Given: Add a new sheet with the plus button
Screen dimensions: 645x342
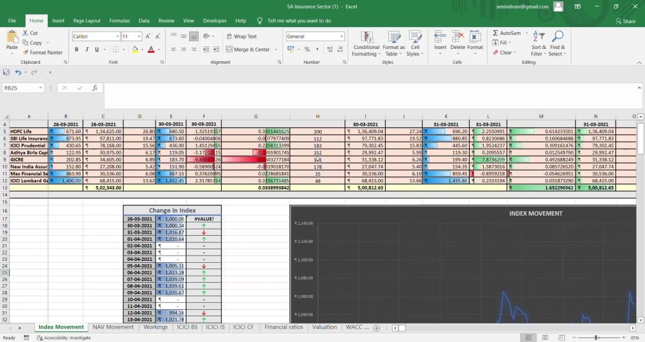Looking at the screenshot, I should [x=377, y=328].
